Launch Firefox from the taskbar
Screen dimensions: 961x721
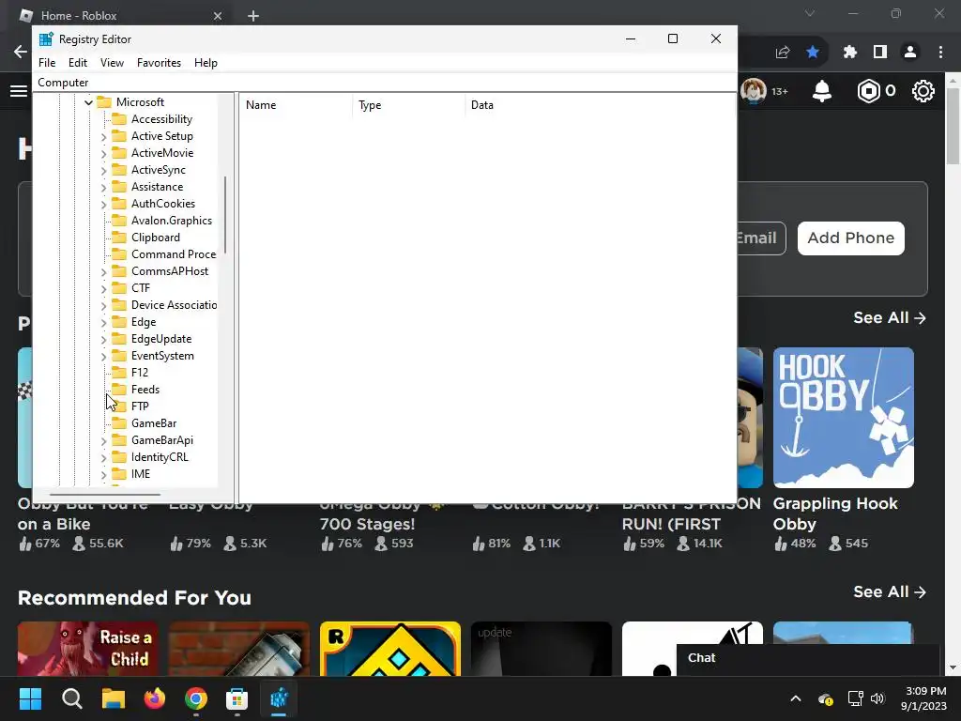pos(155,698)
